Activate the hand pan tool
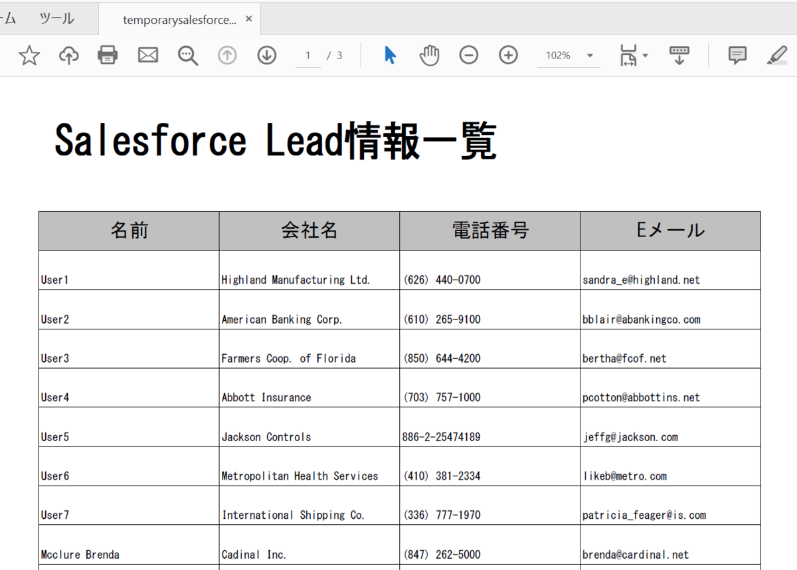Image resolution: width=797 pixels, height=570 pixels. (429, 55)
